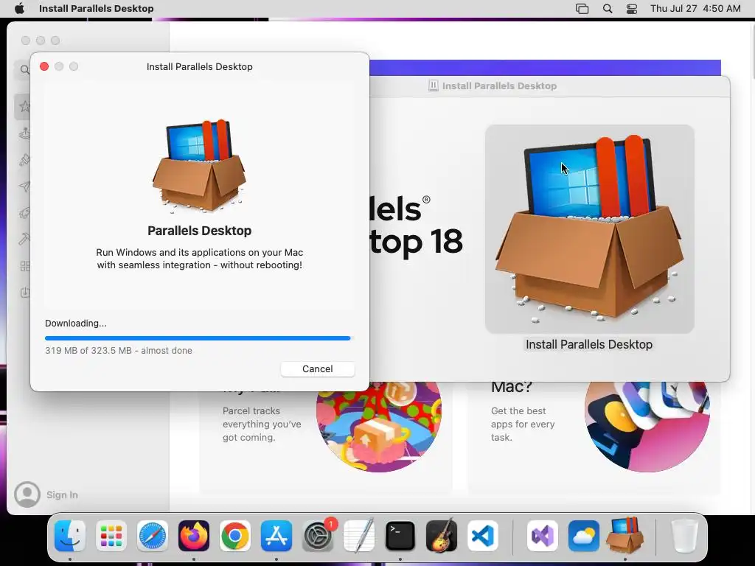Open Terminal from the Dock

pyautogui.click(x=400, y=536)
